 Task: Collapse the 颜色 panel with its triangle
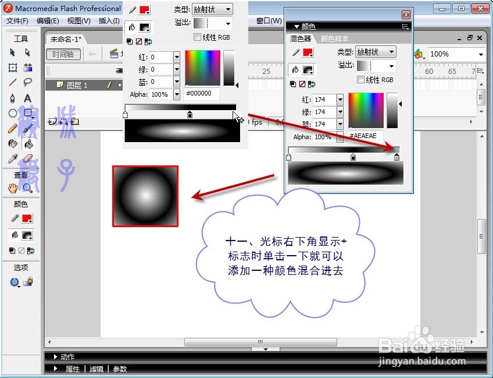297,26
